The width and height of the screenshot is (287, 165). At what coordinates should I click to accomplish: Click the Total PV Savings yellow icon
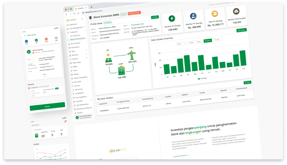coord(215,14)
